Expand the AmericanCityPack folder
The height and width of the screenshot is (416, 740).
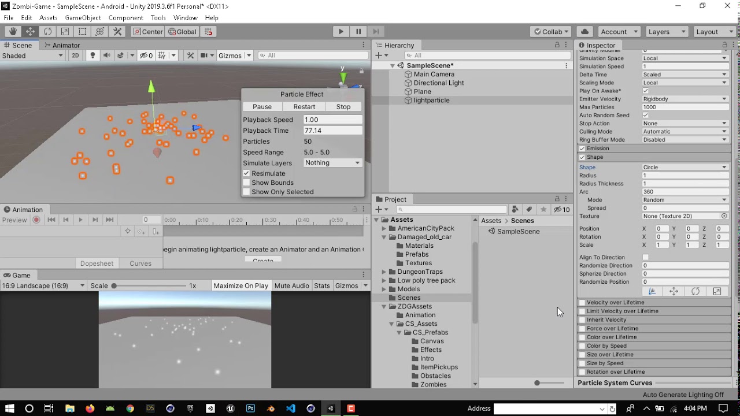point(384,228)
